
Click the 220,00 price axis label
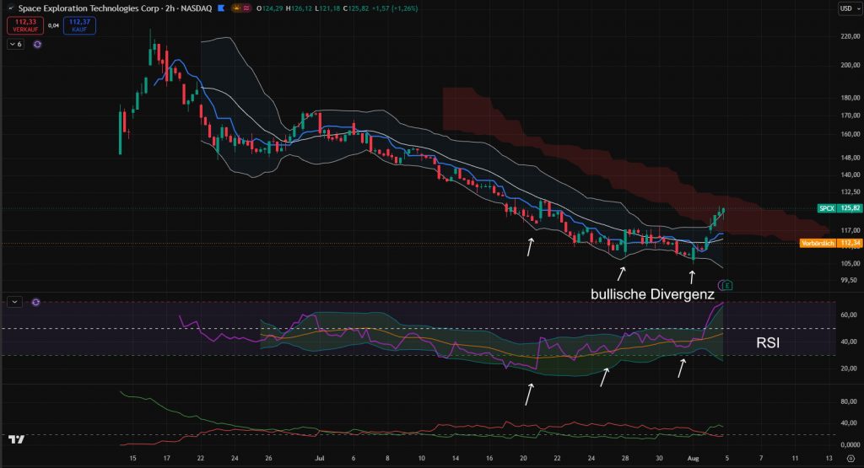point(850,36)
